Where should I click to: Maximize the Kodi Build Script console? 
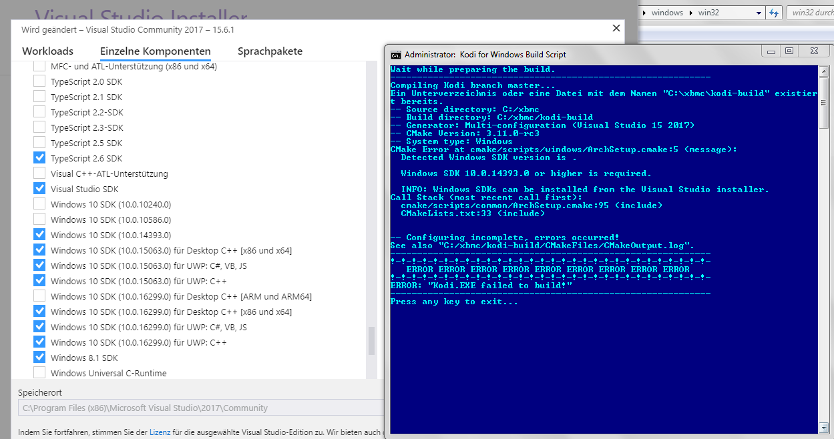coord(790,51)
